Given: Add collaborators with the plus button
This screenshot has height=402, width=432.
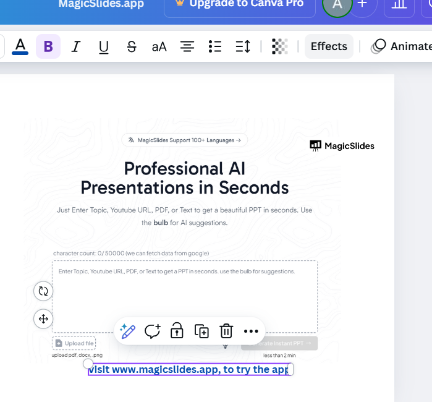Looking at the screenshot, I should 362,4.
